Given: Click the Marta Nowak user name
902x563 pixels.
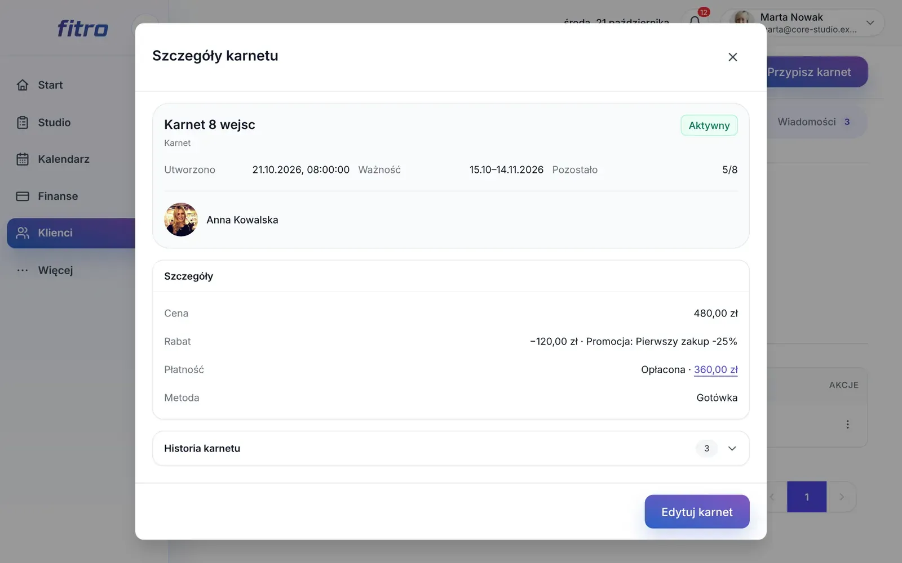Looking at the screenshot, I should click(x=791, y=17).
